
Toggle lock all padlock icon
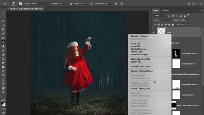tap(173, 25)
